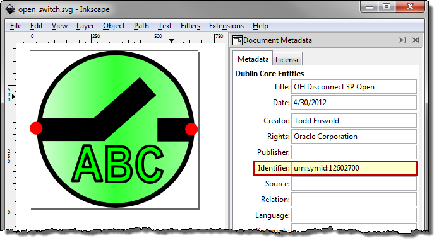Viewport: 439px width, 243px height.
Task: Click the Creator field 'Todd Frisvold'
Action: point(354,121)
